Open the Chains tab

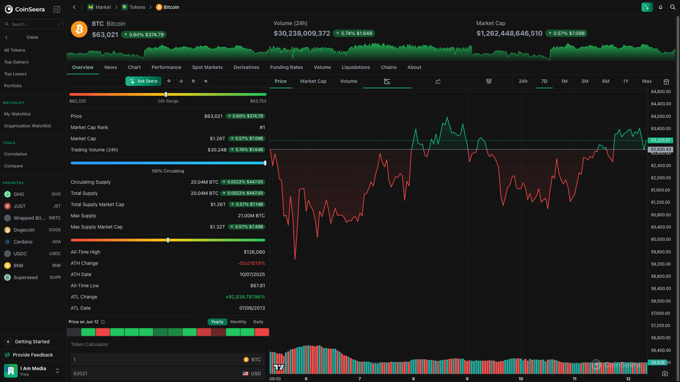coord(389,67)
